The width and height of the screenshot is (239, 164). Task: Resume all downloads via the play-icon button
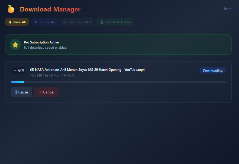click(x=44, y=22)
